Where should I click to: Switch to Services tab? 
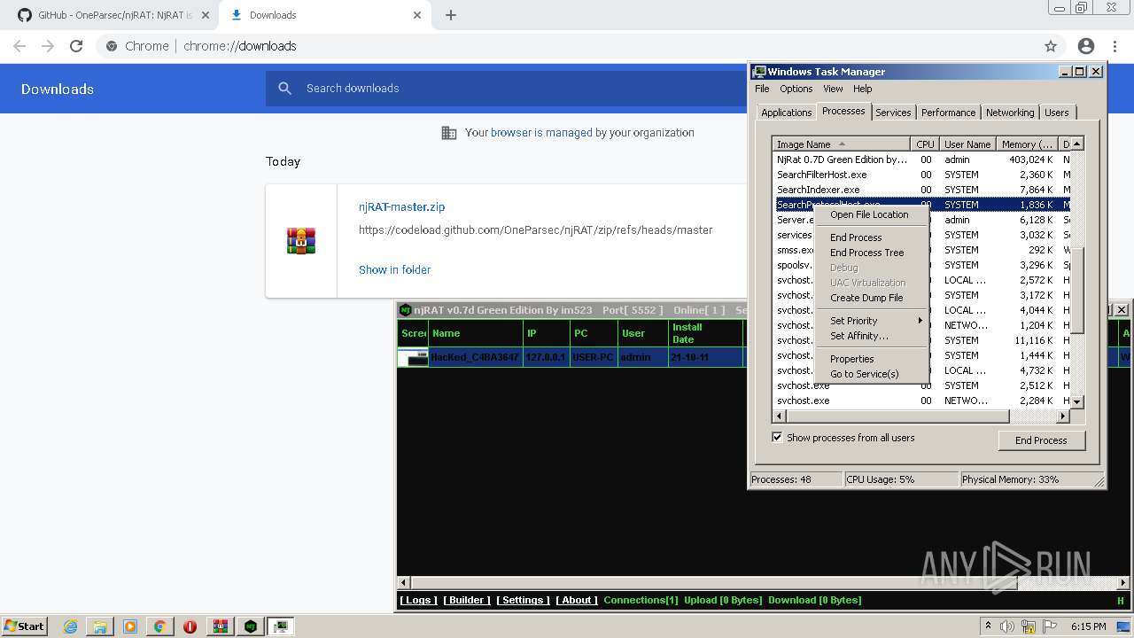[893, 113]
